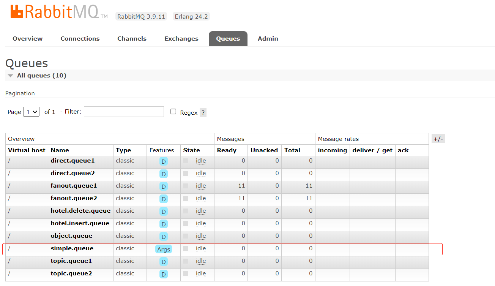
Task: Open the Page number dropdown
Action: click(x=31, y=112)
